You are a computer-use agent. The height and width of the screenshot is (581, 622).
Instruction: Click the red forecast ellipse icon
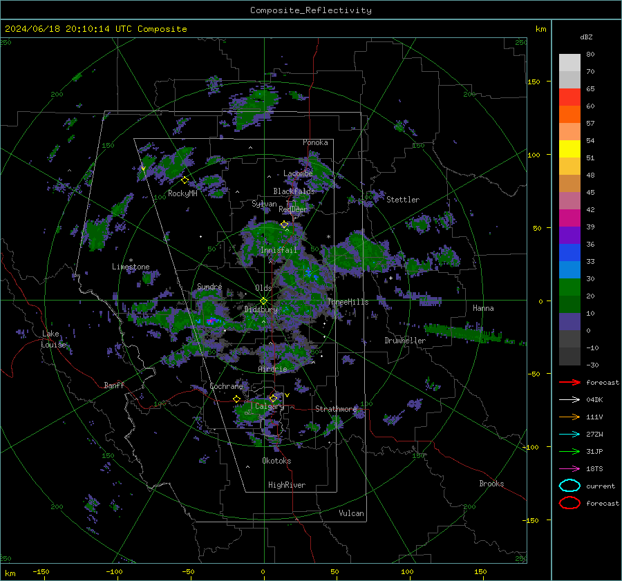569,503
